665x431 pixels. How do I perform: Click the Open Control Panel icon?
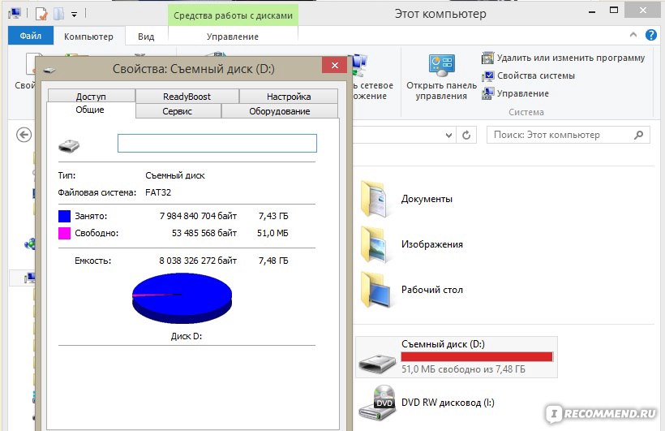441,65
